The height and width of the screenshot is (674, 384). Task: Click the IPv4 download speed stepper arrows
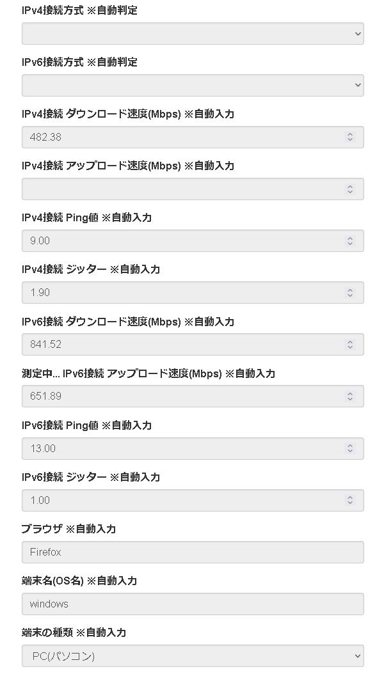(x=350, y=137)
